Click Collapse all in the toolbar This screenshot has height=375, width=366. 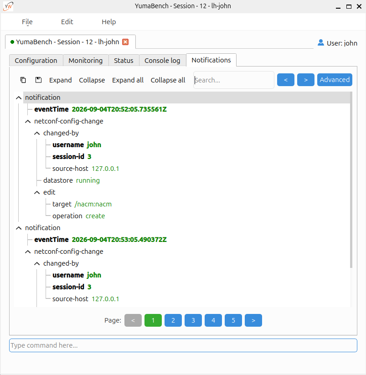168,80
